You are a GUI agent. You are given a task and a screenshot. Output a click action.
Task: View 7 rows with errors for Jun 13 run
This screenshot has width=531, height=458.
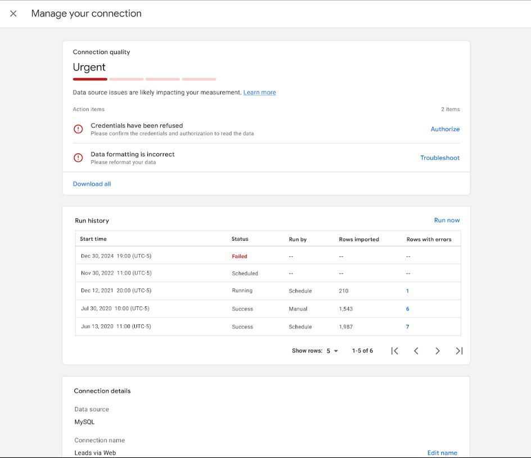407,327
